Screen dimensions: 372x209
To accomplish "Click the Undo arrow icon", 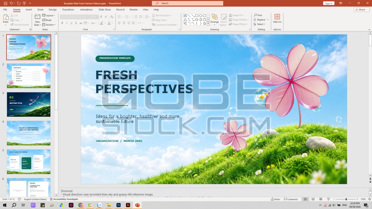I will 11,3.
